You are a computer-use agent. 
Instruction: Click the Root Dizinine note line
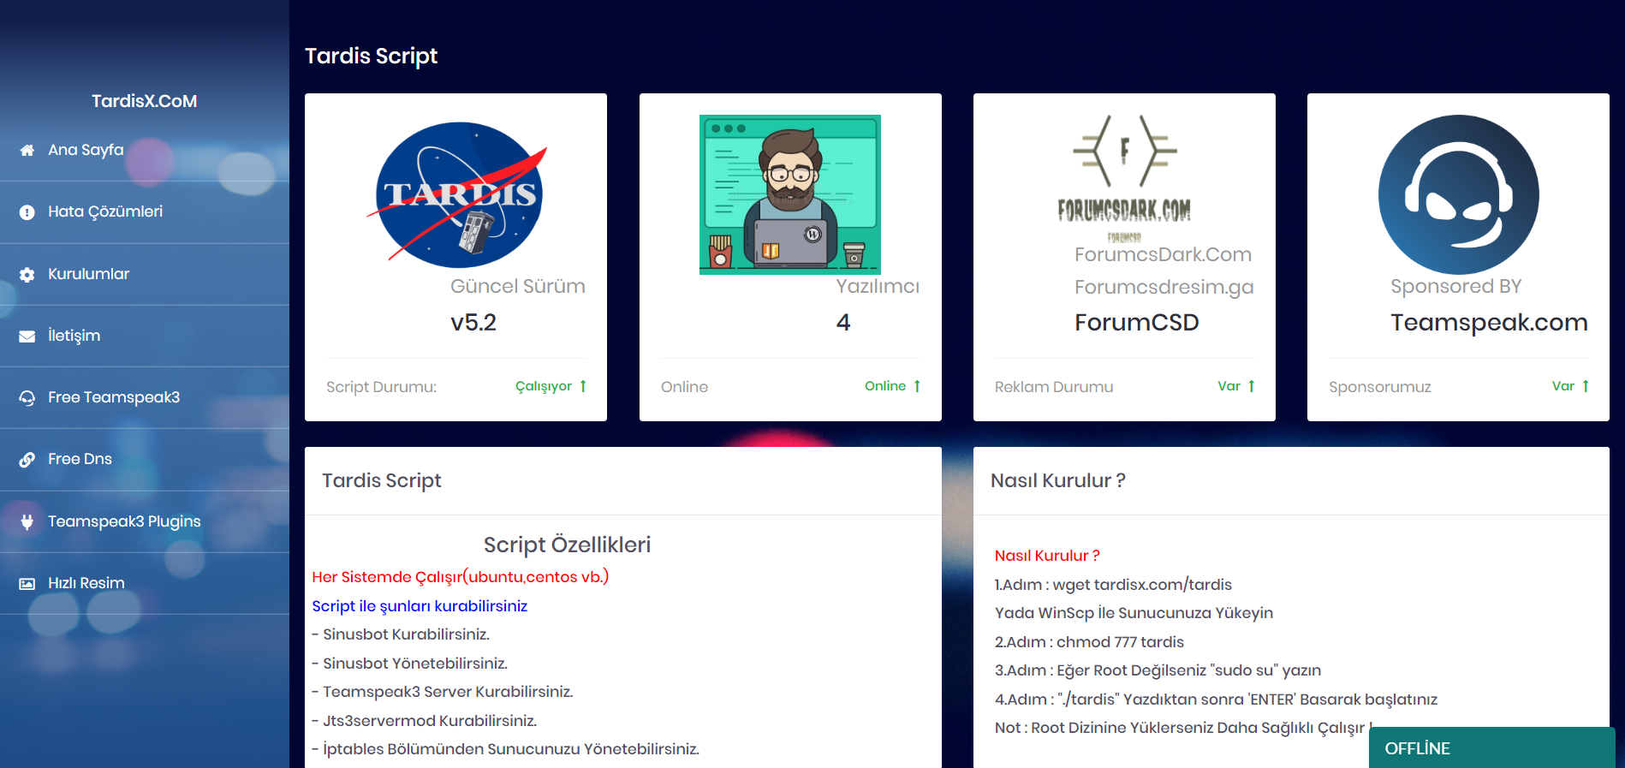(x=1182, y=728)
